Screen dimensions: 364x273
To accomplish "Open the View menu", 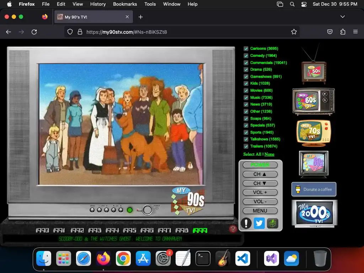I will 77,4.
